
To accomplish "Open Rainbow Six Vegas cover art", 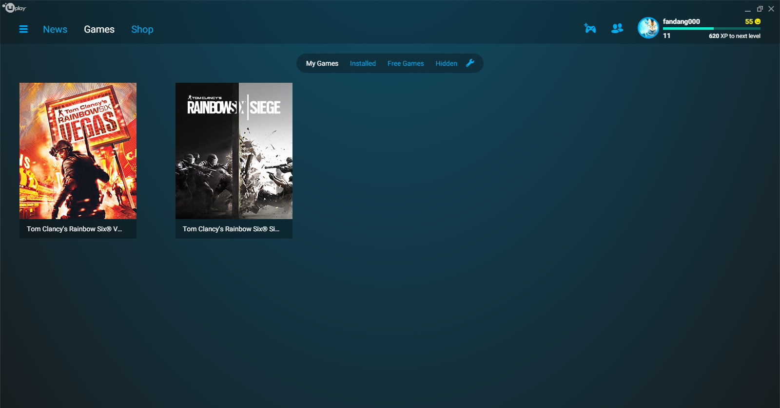I will coord(78,151).
